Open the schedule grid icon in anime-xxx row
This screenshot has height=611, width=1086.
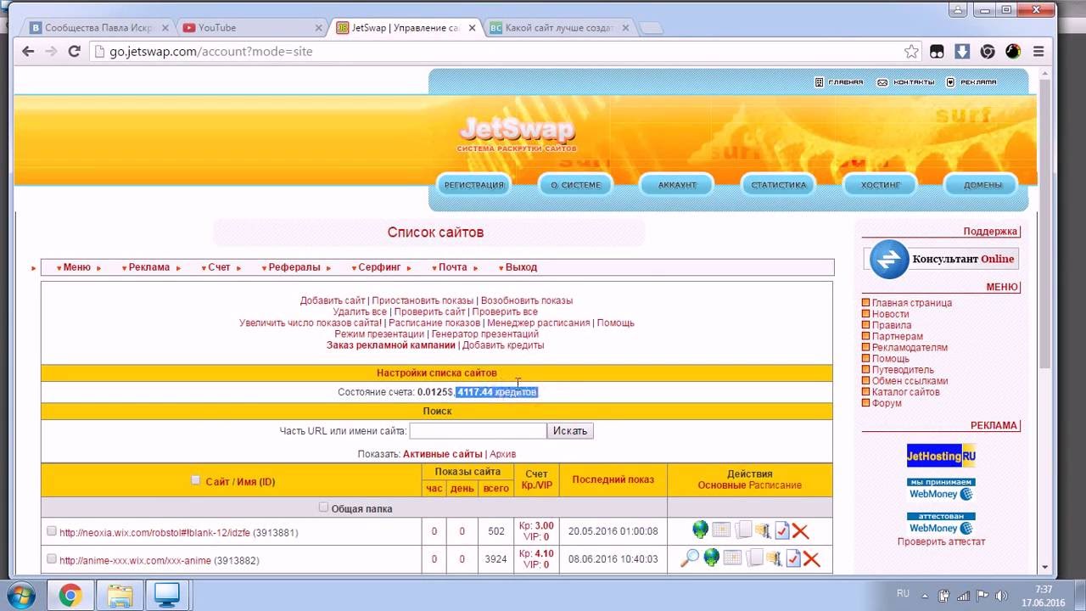pyautogui.click(x=732, y=558)
